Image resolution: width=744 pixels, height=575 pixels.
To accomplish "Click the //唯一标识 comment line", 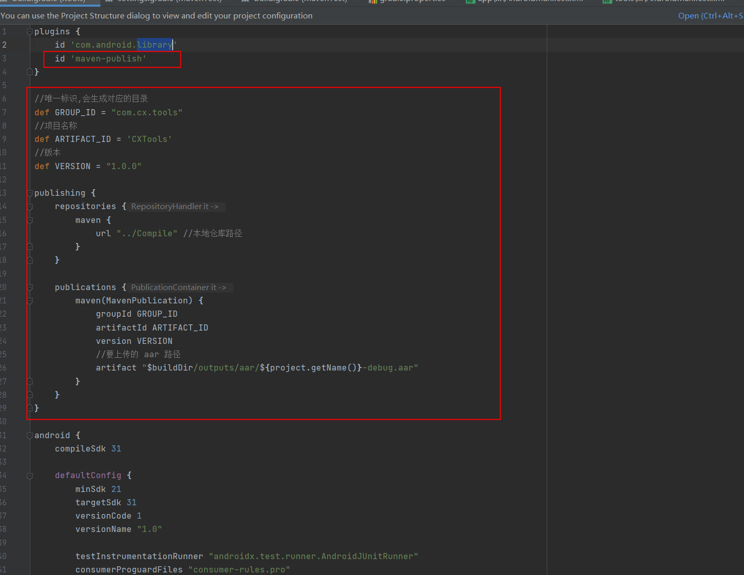I will [x=91, y=99].
